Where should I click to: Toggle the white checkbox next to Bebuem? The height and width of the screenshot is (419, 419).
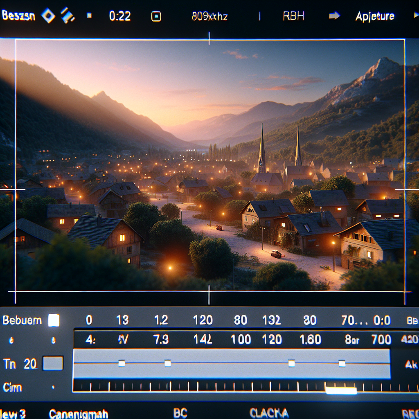pyautogui.click(x=54, y=320)
